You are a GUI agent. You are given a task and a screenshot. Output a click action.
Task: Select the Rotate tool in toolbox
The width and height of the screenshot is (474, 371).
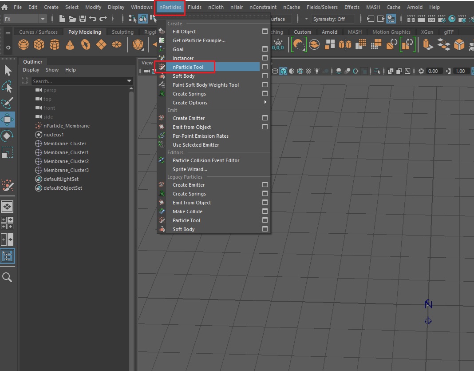8,136
